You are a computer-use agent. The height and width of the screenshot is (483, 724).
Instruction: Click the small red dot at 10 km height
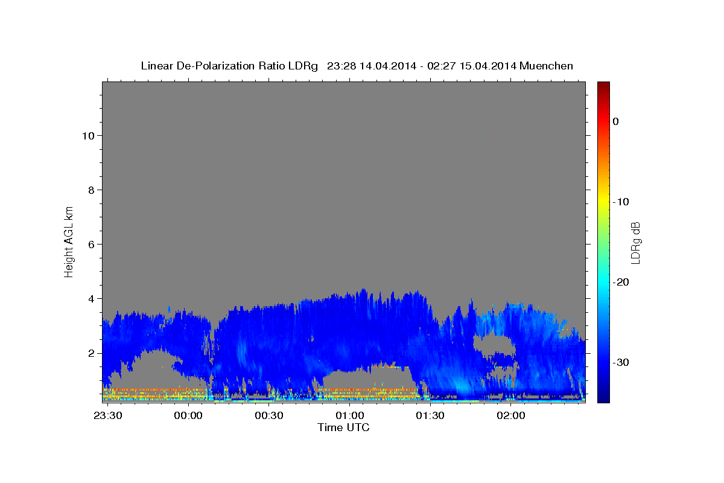[x=493, y=135]
